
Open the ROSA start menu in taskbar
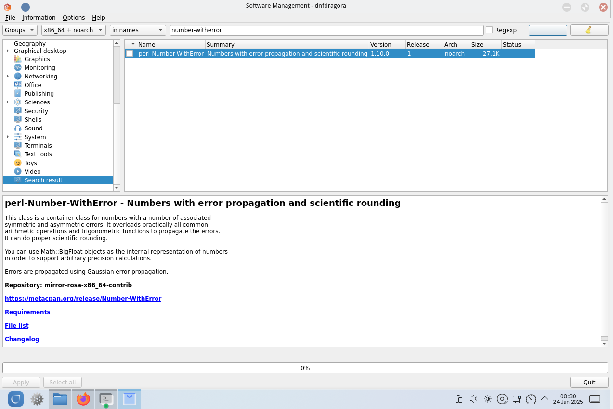click(x=16, y=399)
